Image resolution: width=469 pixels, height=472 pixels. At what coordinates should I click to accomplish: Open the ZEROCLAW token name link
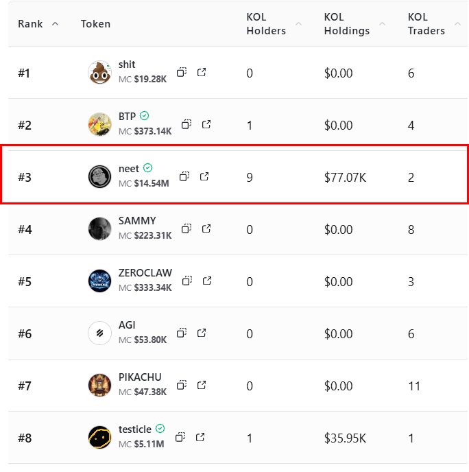point(145,273)
